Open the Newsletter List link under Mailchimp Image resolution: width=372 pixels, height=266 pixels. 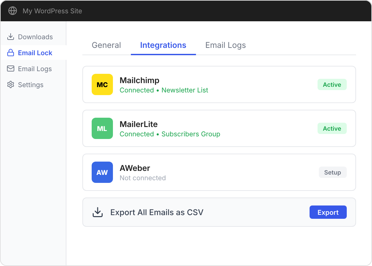(185, 90)
